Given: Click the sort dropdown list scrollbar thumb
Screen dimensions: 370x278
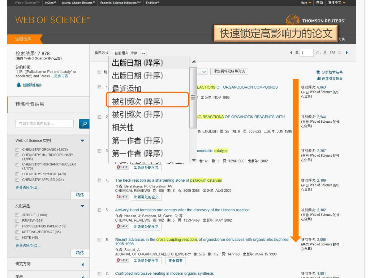Looking at the screenshot, I should coord(193,97).
